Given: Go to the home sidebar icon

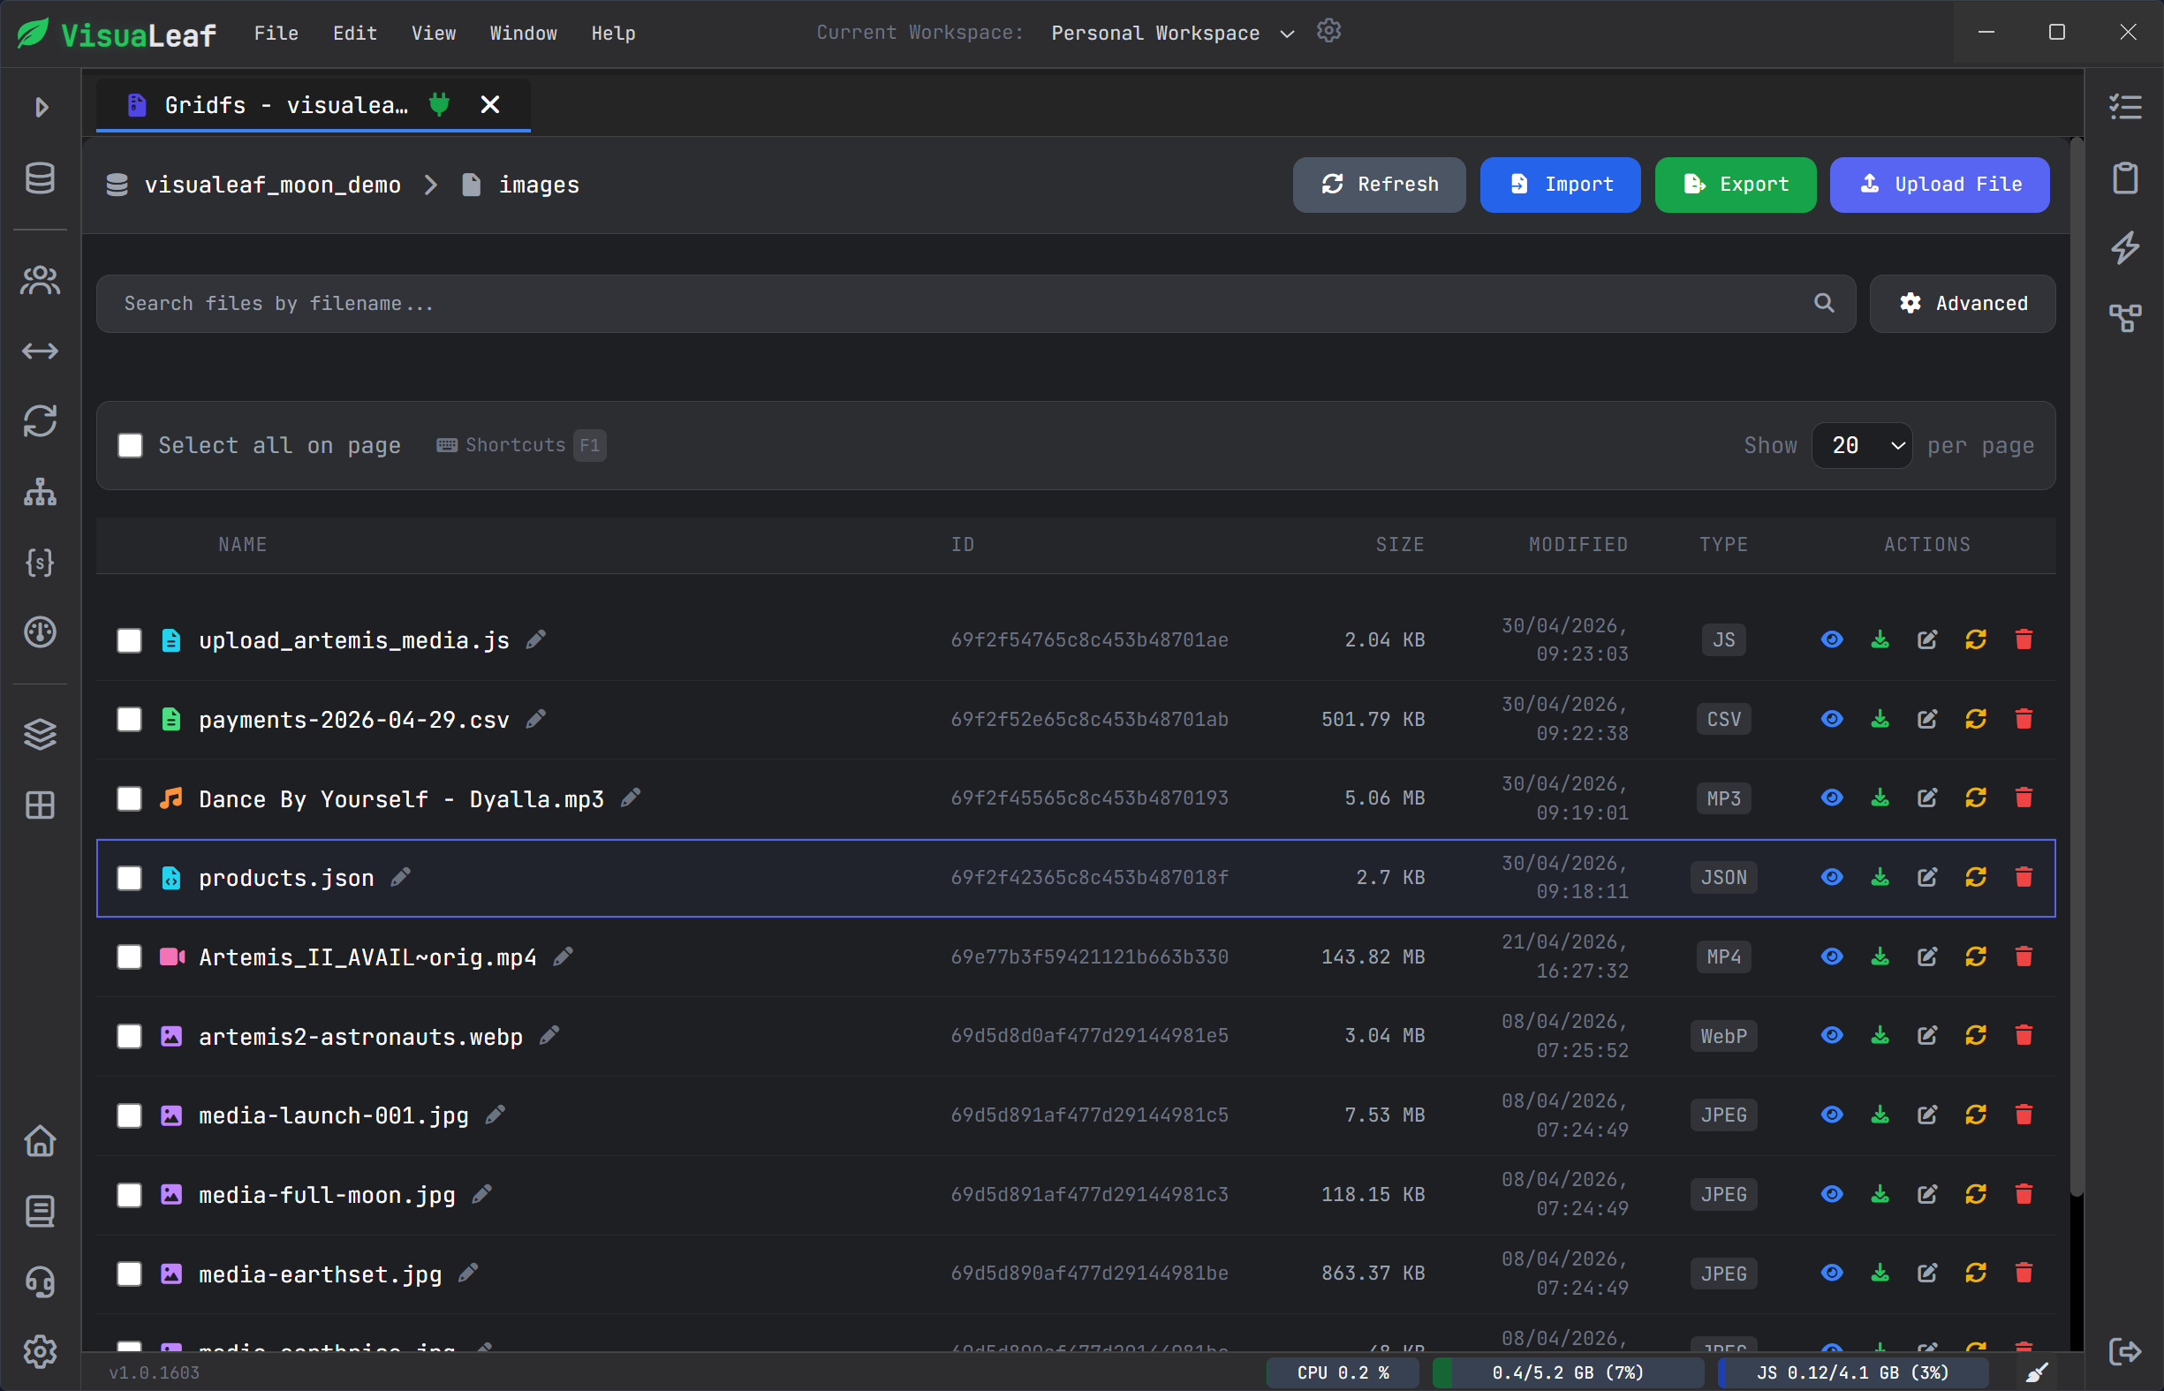Looking at the screenshot, I should point(40,1141).
